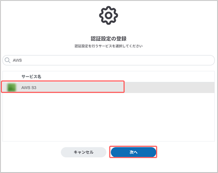Click the gear icon above the title
The height and width of the screenshot is (173, 218).
[109, 15]
